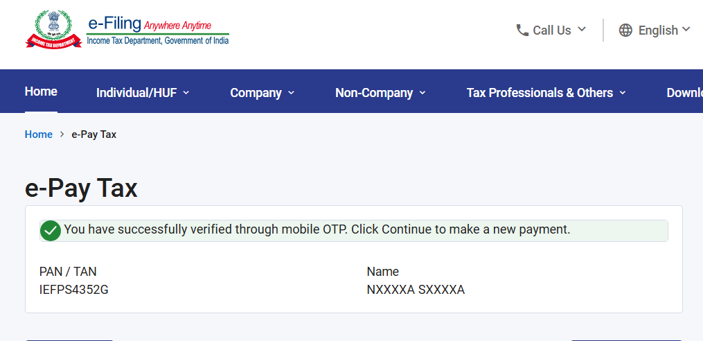This screenshot has height=341, width=703.
Task: Click the e-Pay Tax breadcrumb label
Action: (x=94, y=134)
